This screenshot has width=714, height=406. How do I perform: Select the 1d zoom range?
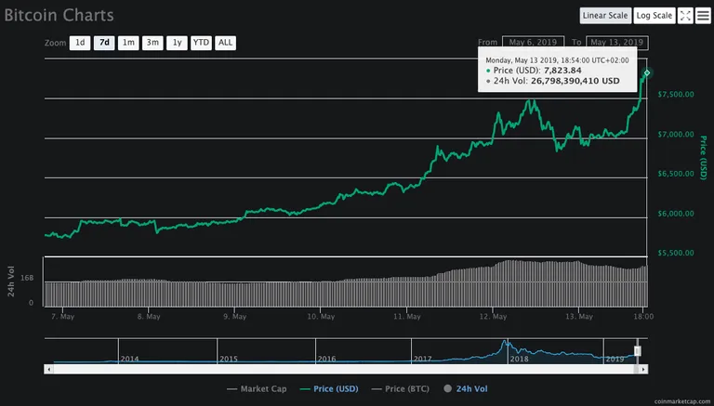[x=80, y=43]
